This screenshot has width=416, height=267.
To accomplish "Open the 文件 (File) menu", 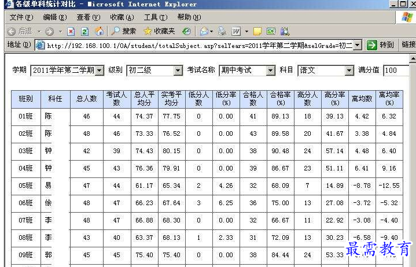I will click(21, 17).
